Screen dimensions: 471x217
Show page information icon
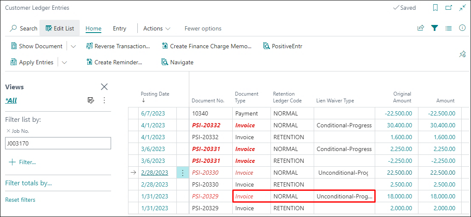click(463, 28)
